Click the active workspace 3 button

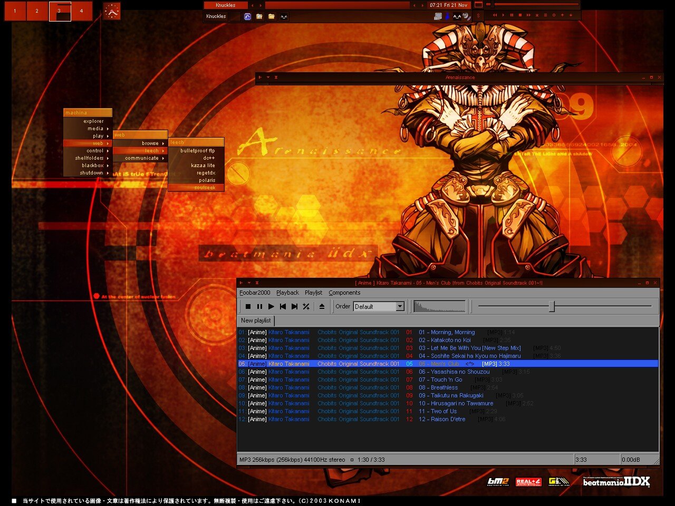[x=60, y=11]
